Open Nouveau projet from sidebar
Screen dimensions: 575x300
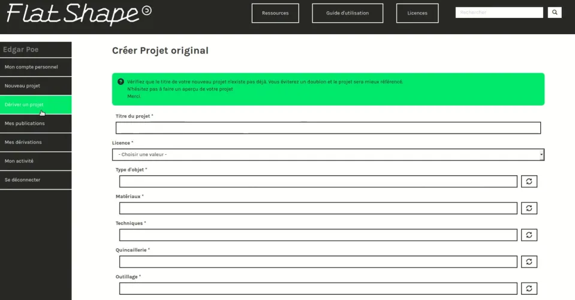(35, 86)
